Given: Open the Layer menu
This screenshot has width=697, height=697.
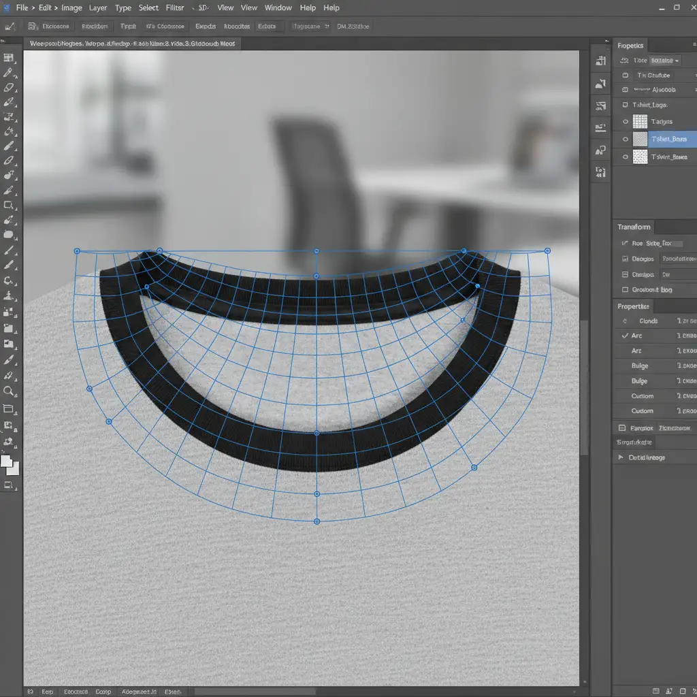Looking at the screenshot, I should pos(98,7).
